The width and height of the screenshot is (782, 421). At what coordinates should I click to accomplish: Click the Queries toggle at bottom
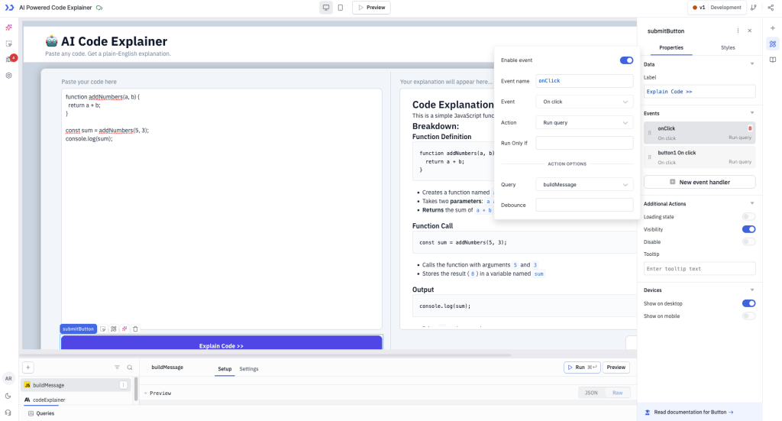(x=41, y=413)
